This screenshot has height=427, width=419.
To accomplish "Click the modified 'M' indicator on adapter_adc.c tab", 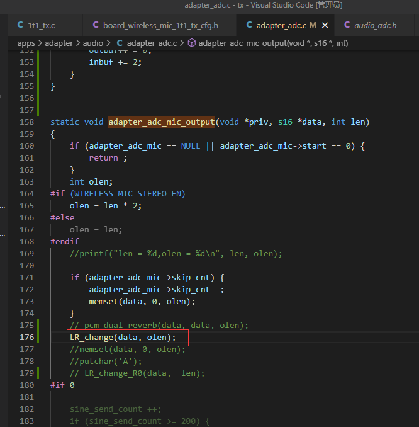I will (x=313, y=25).
